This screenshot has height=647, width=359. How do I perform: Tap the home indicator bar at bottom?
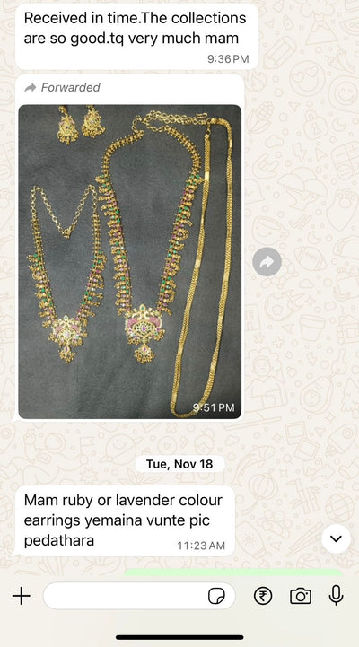pyautogui.click(x=179, y=637)
